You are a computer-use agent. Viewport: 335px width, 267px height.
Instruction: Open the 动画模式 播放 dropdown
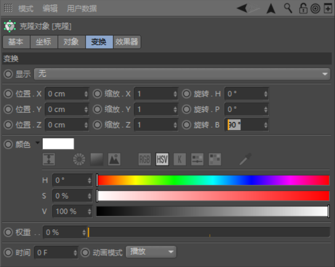(151, 252)
